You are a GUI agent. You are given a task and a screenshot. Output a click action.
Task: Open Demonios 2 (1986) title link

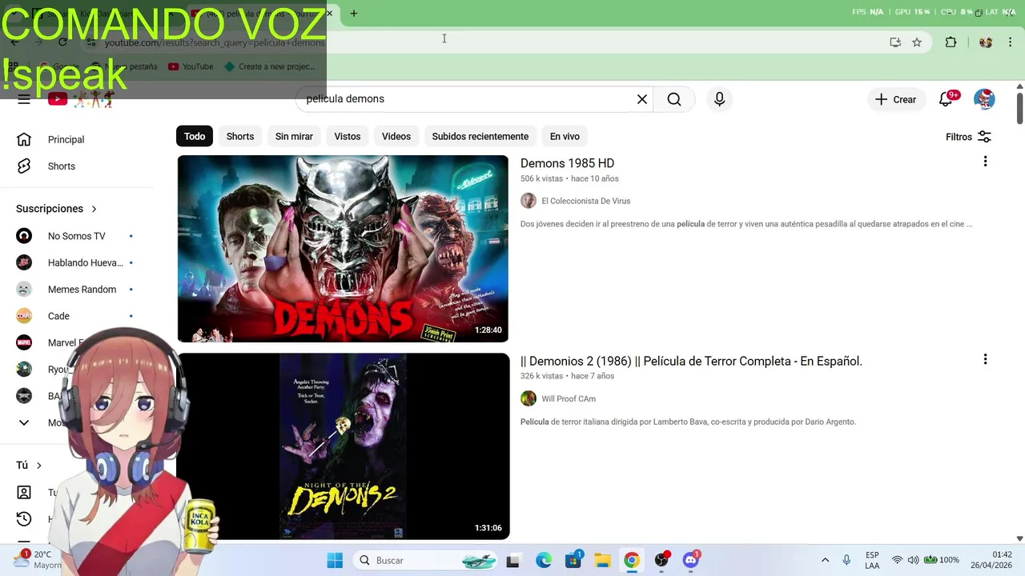[x=691, y=361]
